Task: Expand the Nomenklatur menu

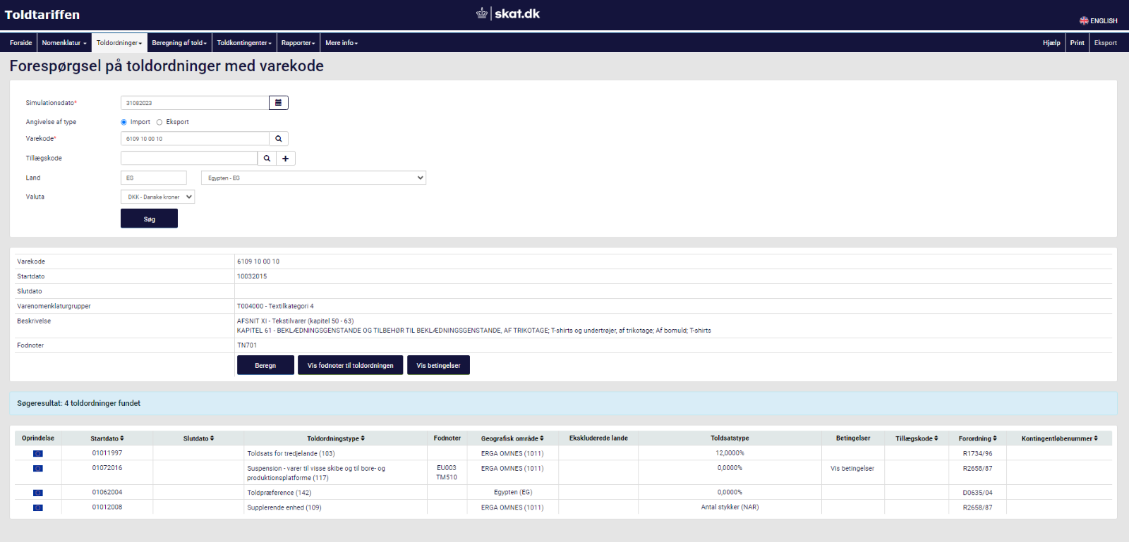Action: (x=64, y=43)
